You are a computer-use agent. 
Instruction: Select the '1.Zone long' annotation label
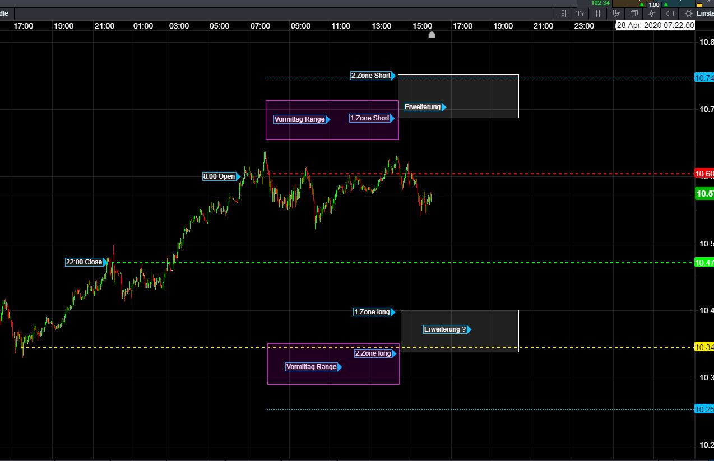tap(372, 312)
